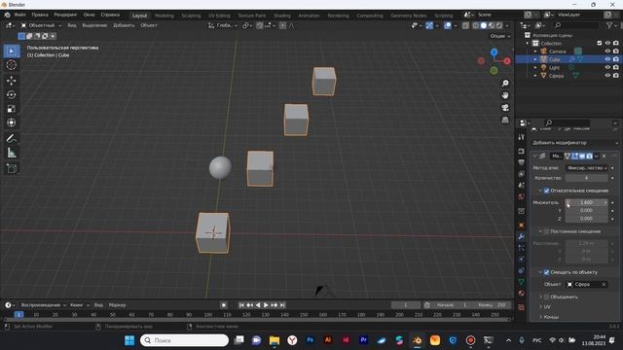Select the Add Cube tool

click(x=12, y=168)
